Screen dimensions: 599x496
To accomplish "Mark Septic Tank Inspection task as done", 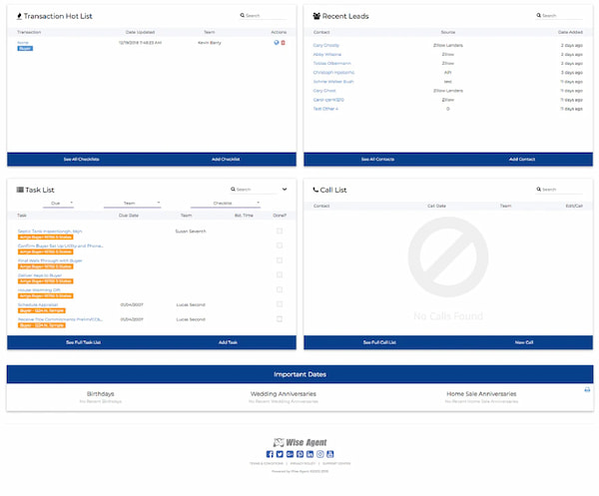I will (x=279, y=231).
